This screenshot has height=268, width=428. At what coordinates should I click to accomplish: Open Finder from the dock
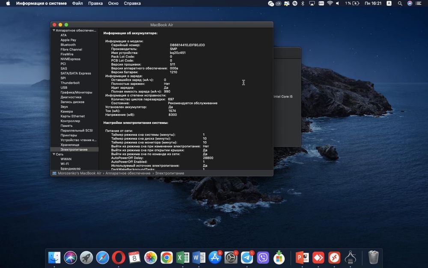pyautogui.click(x=54, y=258)
